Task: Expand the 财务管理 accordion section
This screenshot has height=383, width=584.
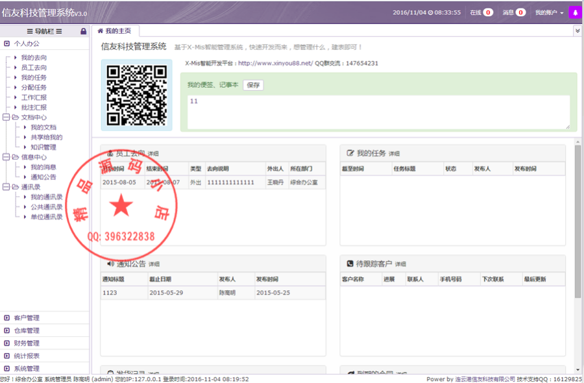Action: click(45, 343)
